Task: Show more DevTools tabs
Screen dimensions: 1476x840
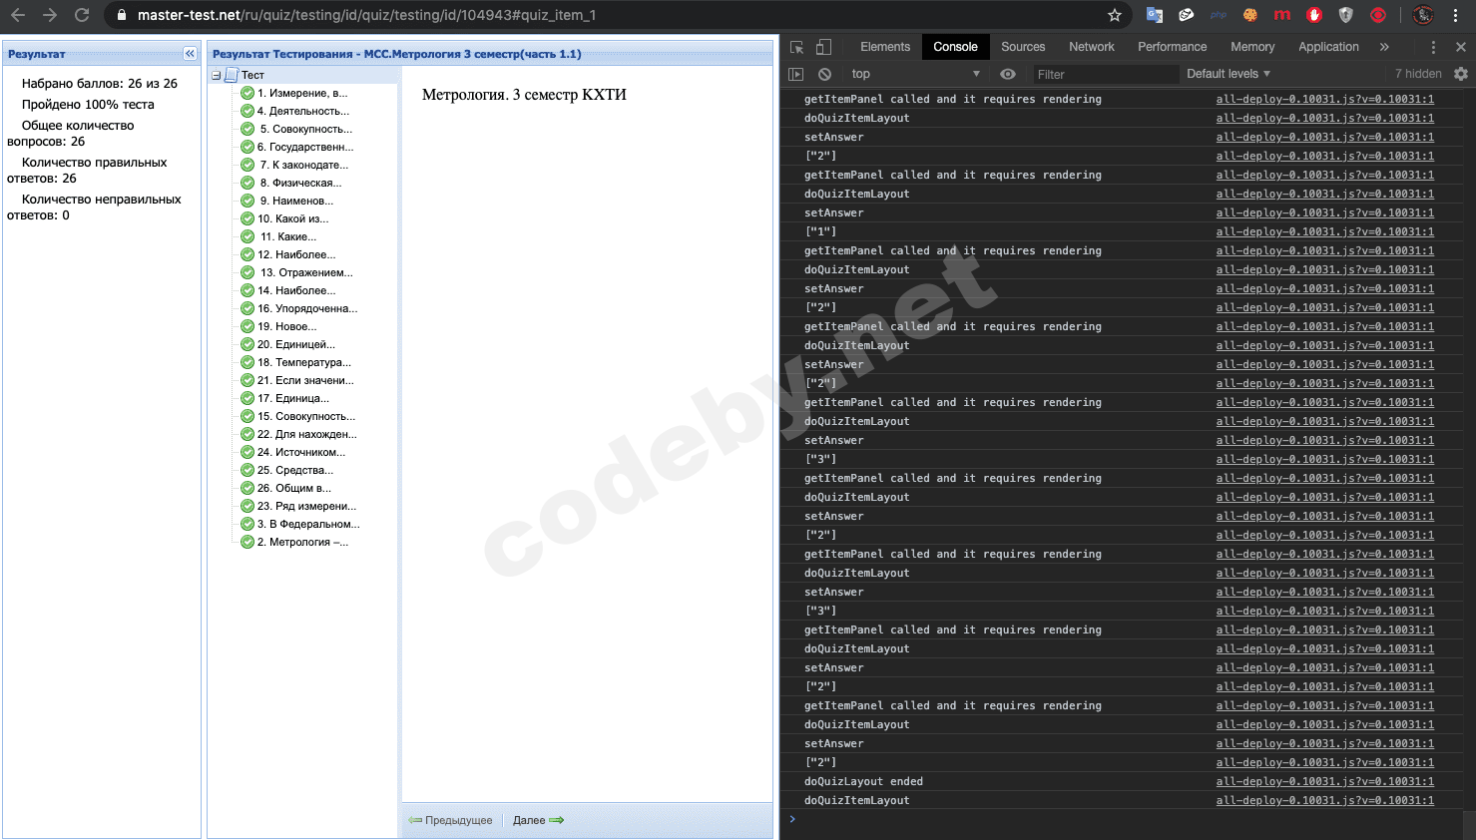Action: click(x=1384, y=47)
